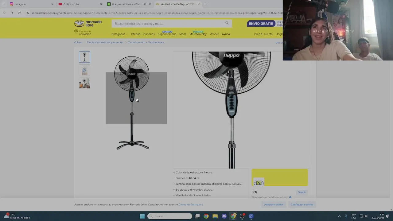The height and width of the screenshot is (221, 393).
Task: Open Ventiladores breadcrumb
Action: (156, 42)
